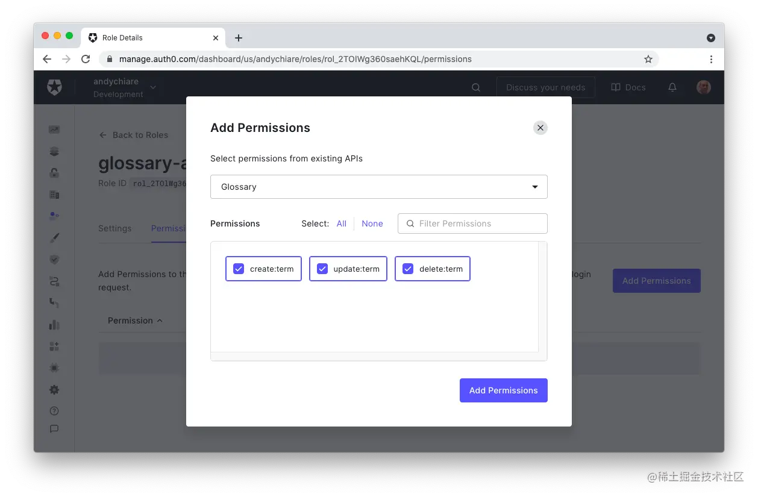The height and width of the screenshot is (497, 758).
Task: Uncheck the delete:term permission
Action: 408,268
